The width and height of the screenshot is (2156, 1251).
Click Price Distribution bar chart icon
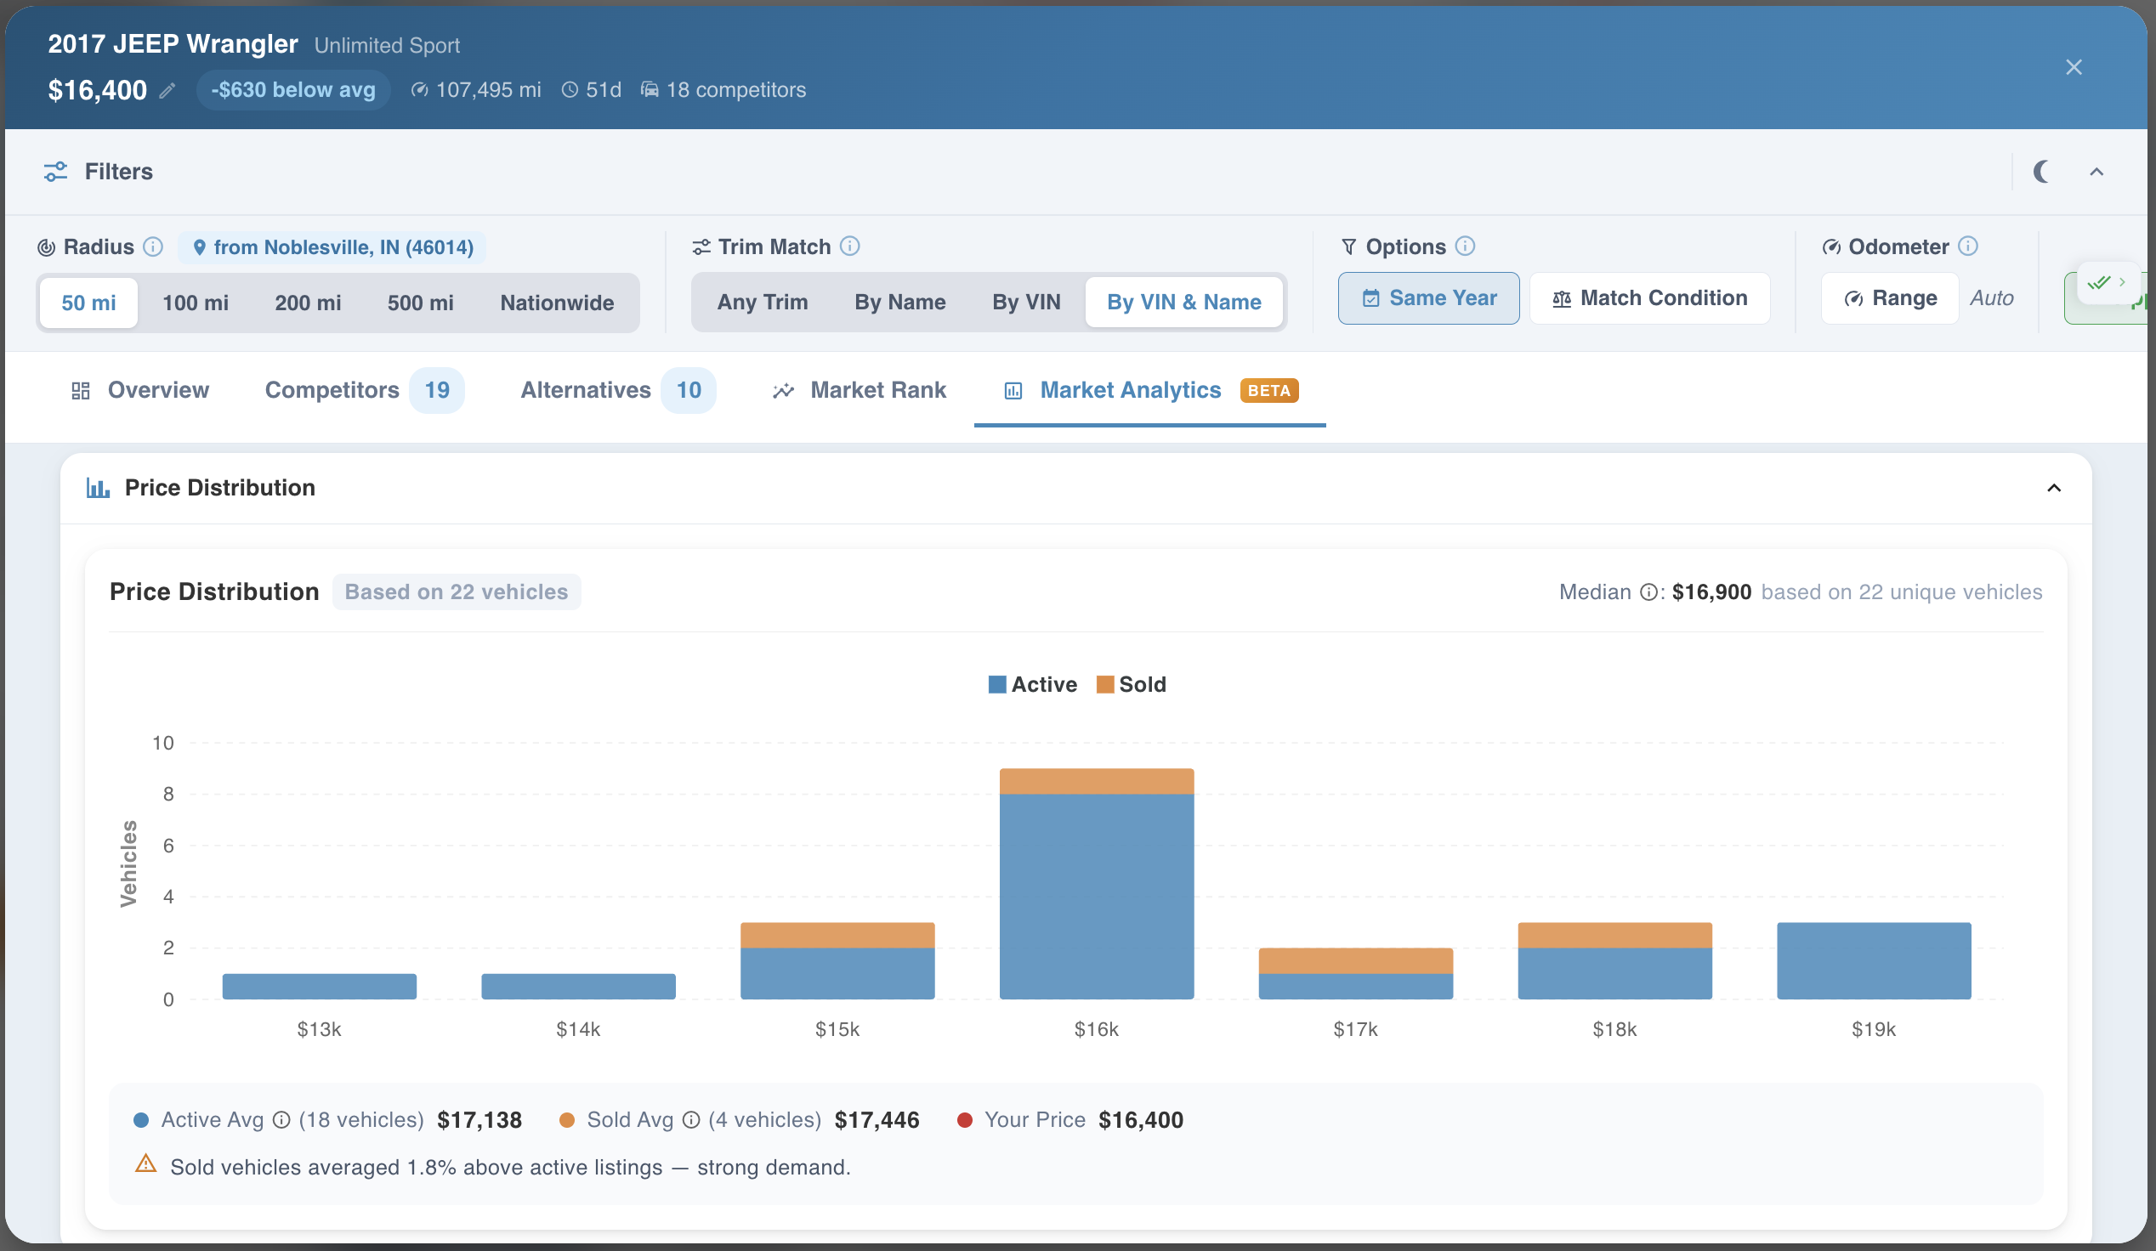tap(98, 489)
